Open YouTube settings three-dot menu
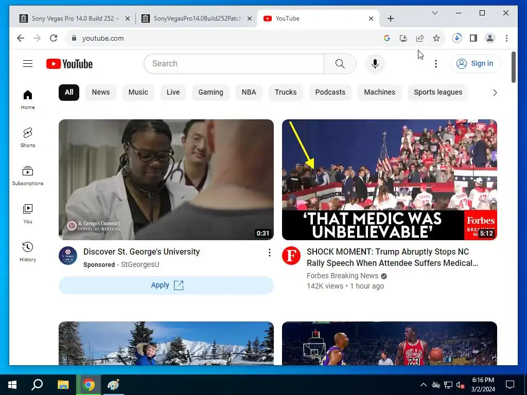This screenshot has height=395, width=527. click(435, 63)
